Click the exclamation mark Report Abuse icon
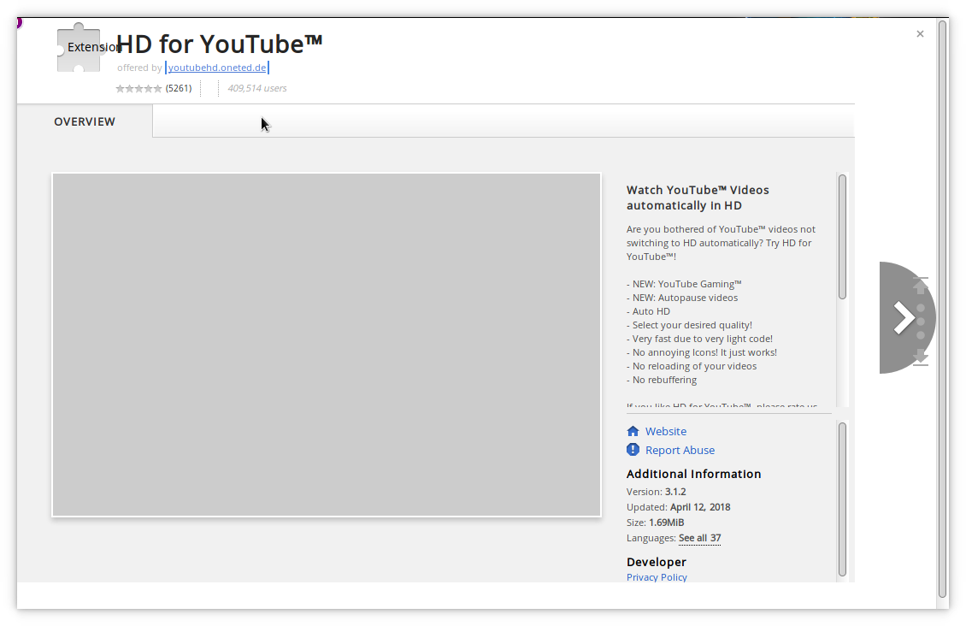 coord(633,450)
